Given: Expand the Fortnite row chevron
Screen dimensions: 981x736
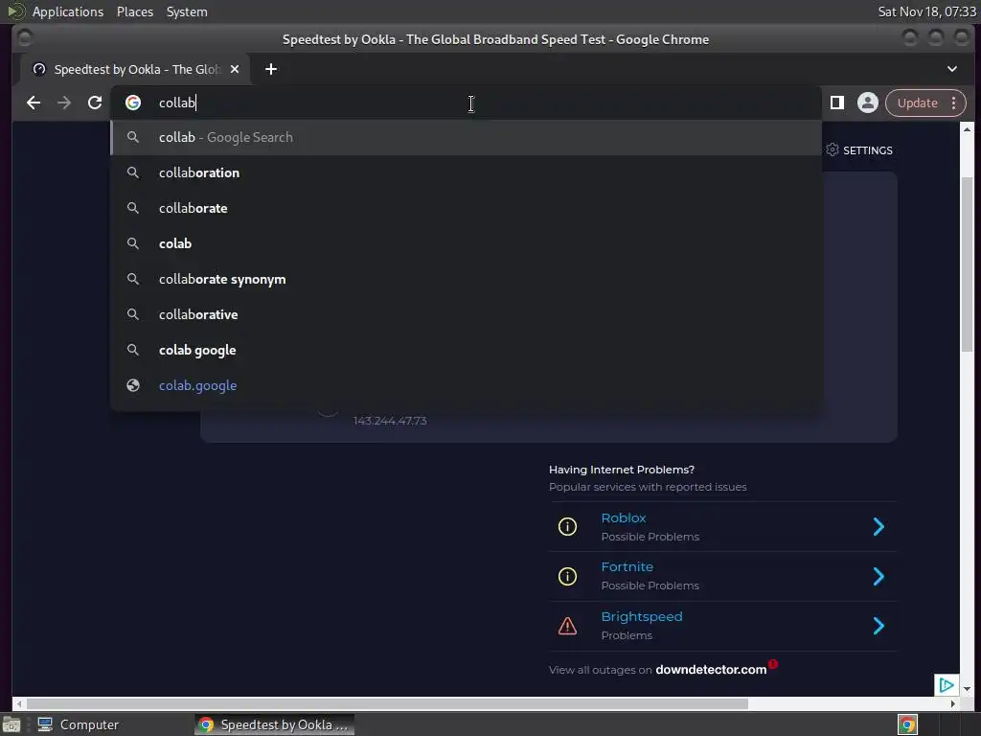Looking at the screenshot, I should (x=878, y=576).
